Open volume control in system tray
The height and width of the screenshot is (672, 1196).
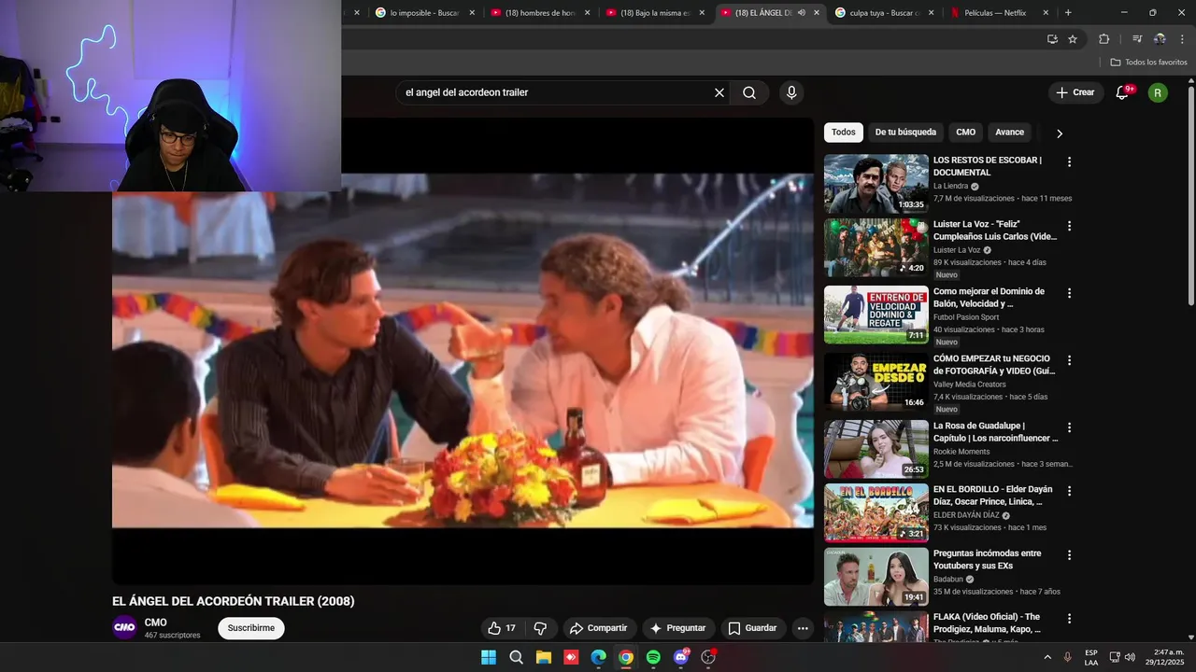pyautogui.click(x=1130, y=657)
